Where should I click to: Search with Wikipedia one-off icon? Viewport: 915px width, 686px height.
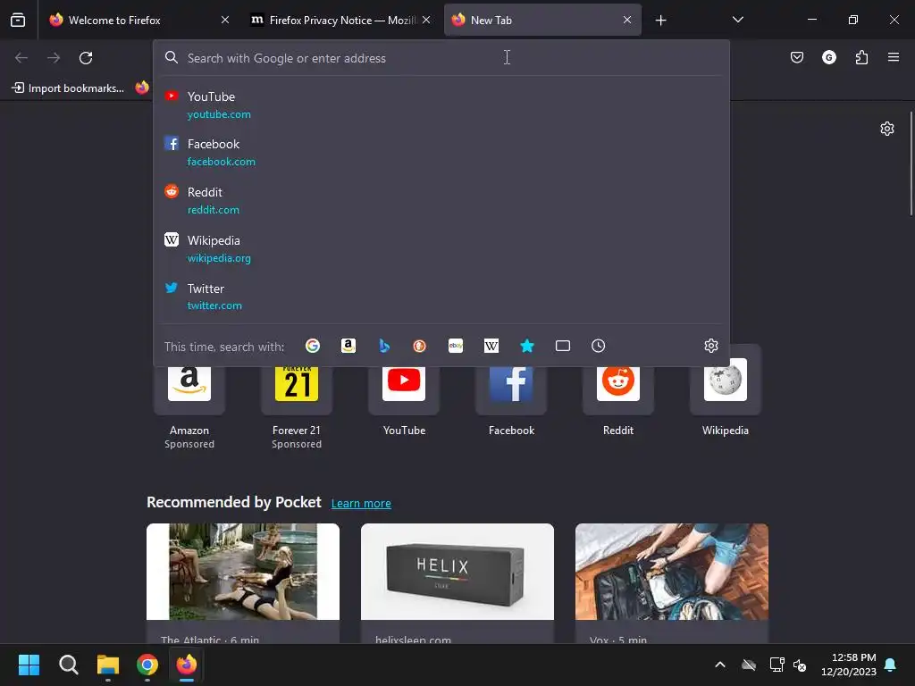(491, 346)
